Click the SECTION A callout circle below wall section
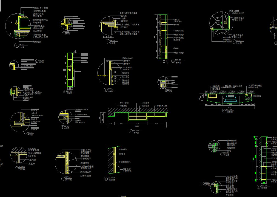Image resolution: width=277 pixels, height=197 pixels. tap(173, 61)
